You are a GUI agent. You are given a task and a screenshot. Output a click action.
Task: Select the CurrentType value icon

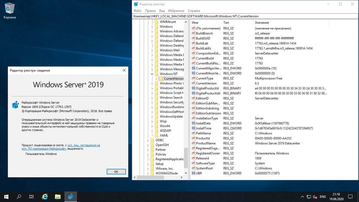(193, 78)
